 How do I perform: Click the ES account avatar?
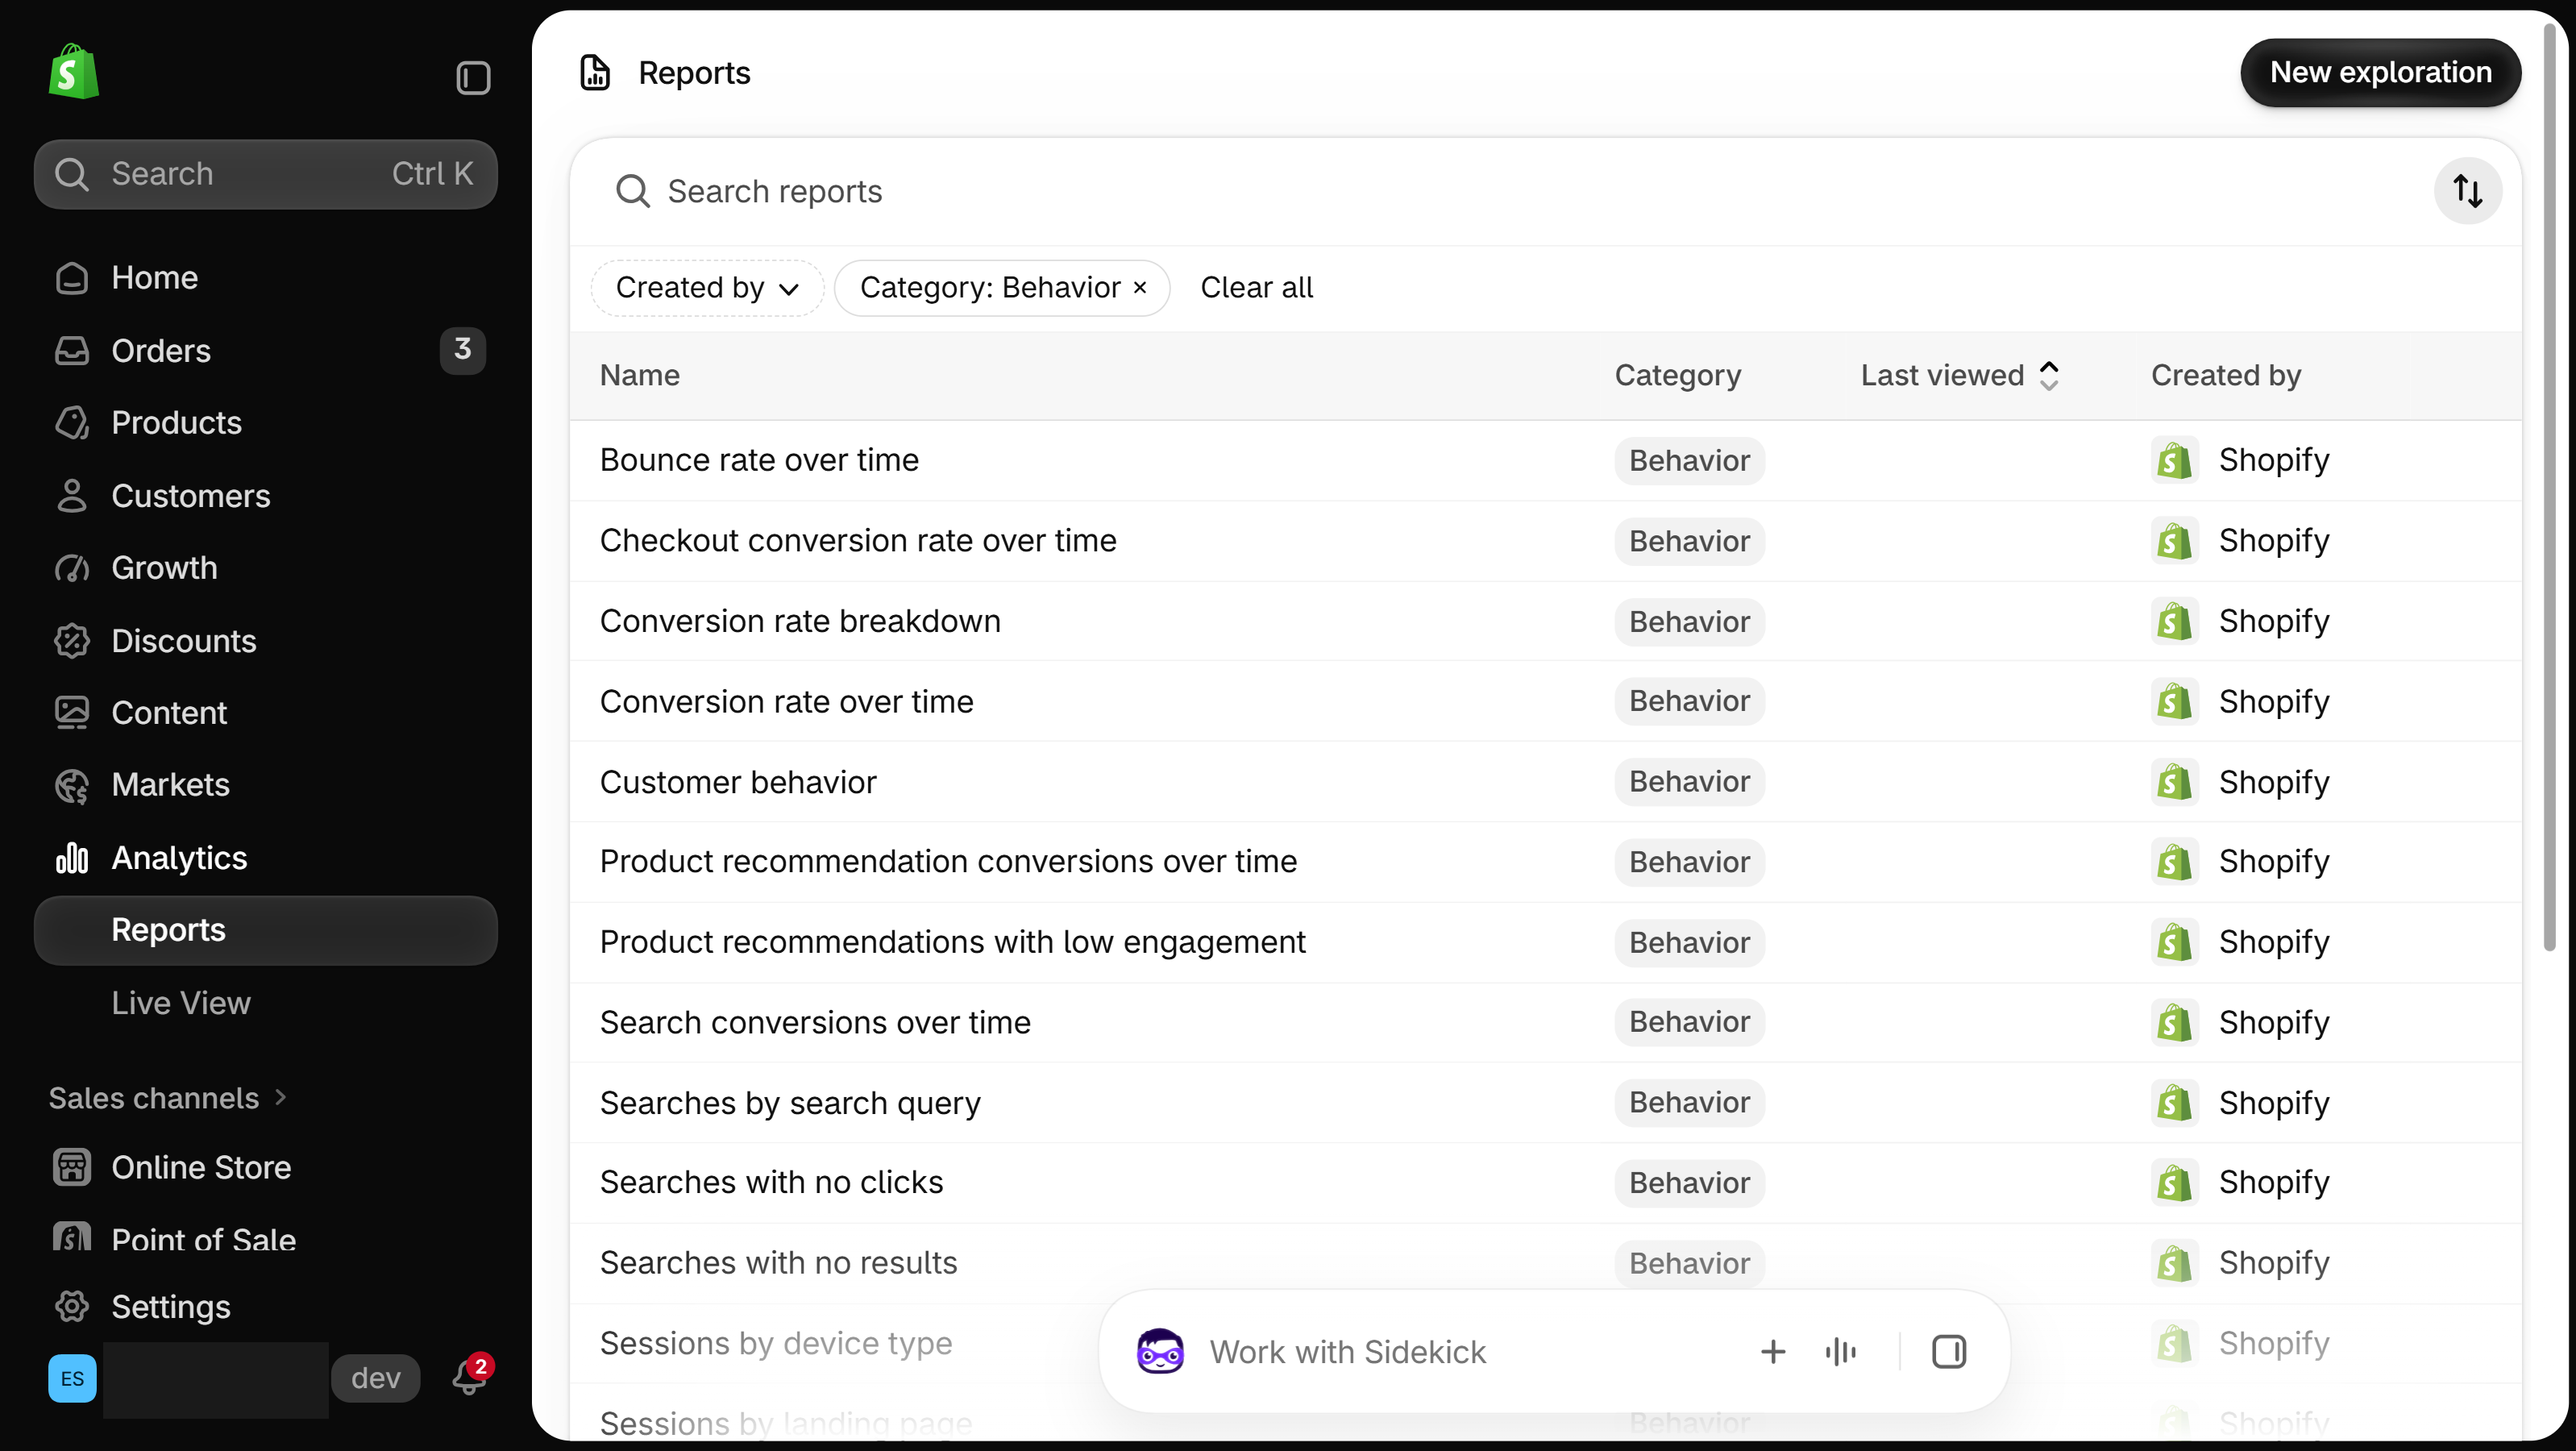(x=72, y=1378)
